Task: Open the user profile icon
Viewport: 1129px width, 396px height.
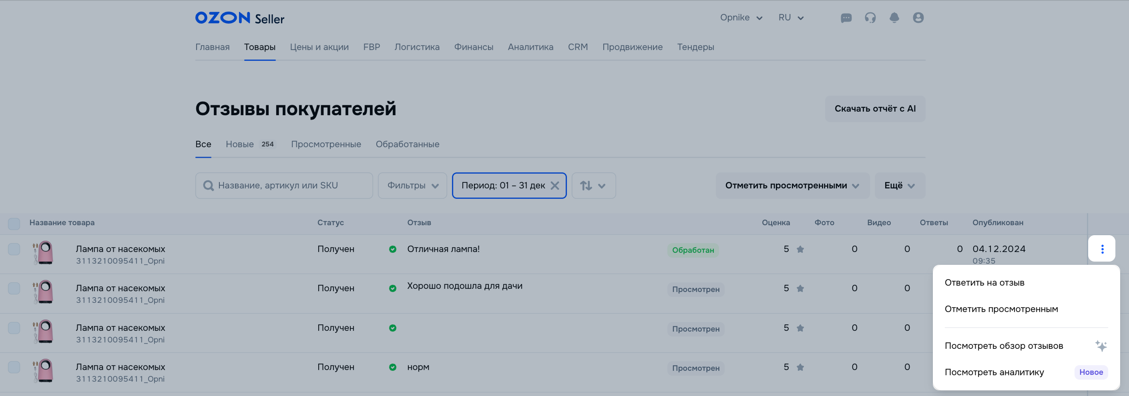Action: 918,18
